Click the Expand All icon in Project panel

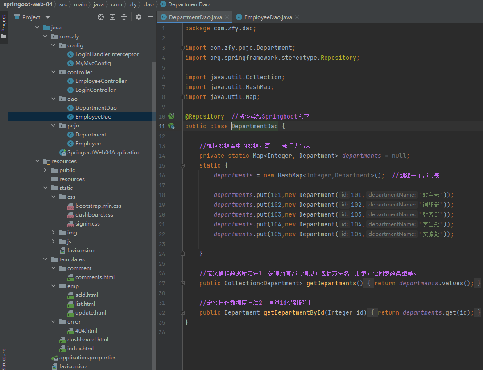tap(112, 17)
